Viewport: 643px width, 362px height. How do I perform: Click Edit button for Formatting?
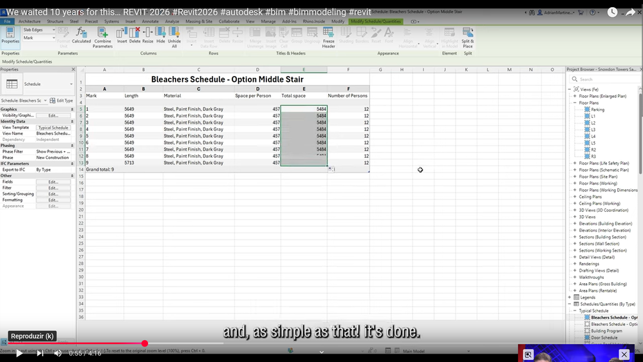(53, 200)
